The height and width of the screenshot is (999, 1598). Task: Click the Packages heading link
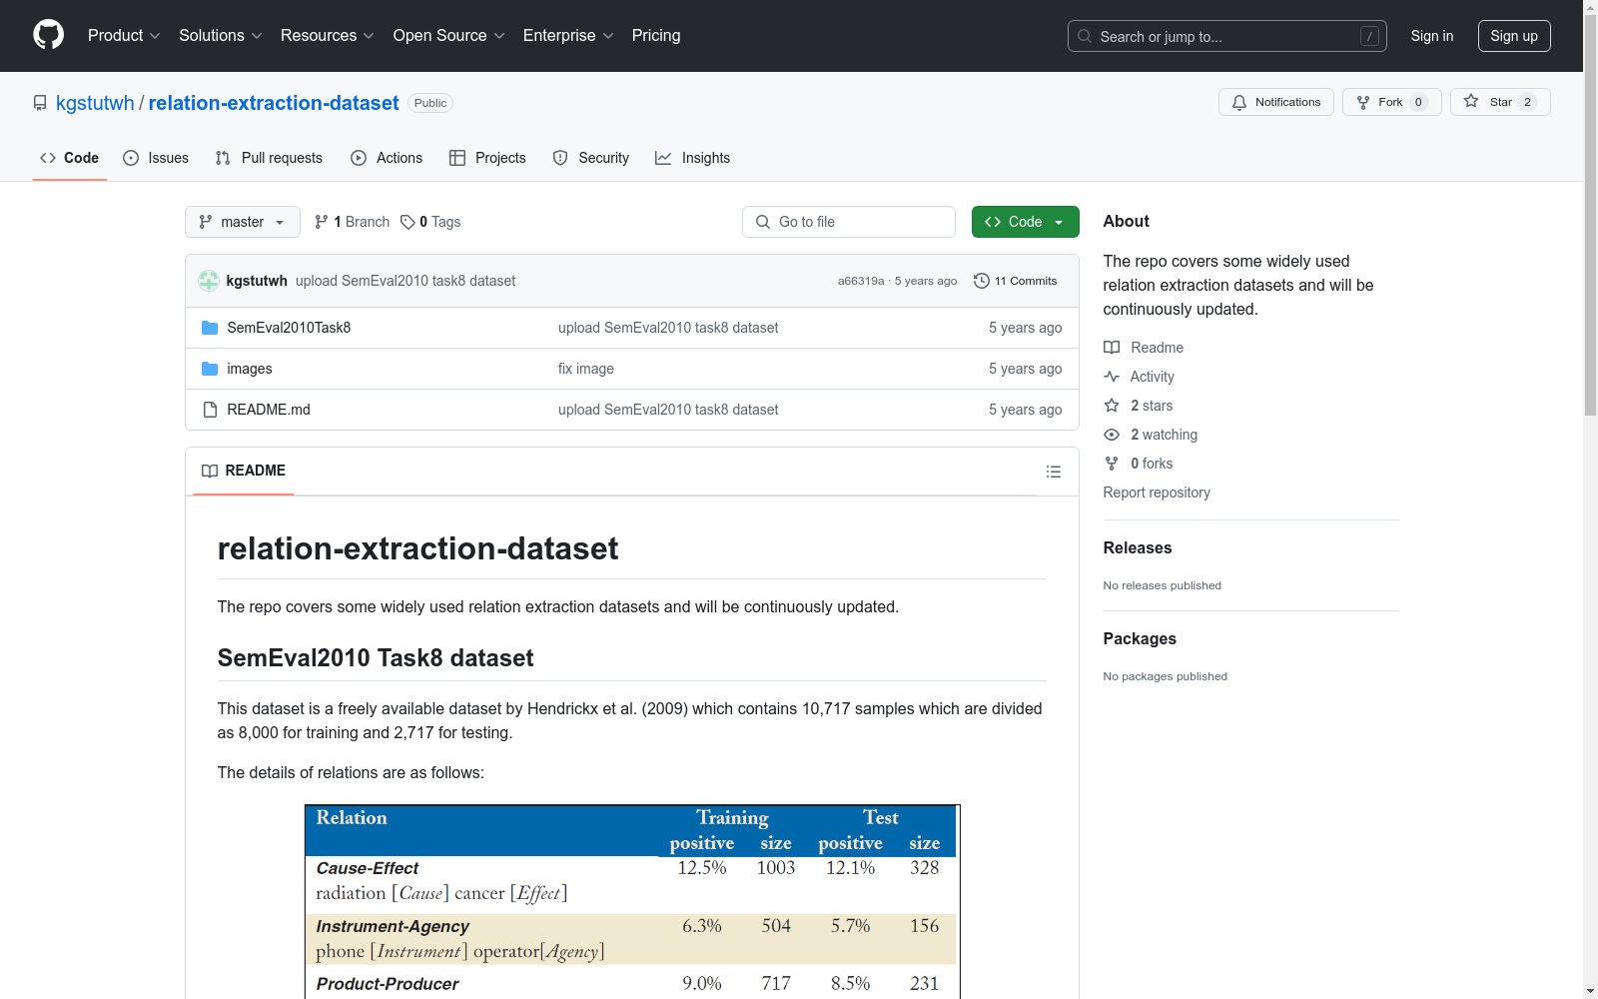click(1140, 638)
